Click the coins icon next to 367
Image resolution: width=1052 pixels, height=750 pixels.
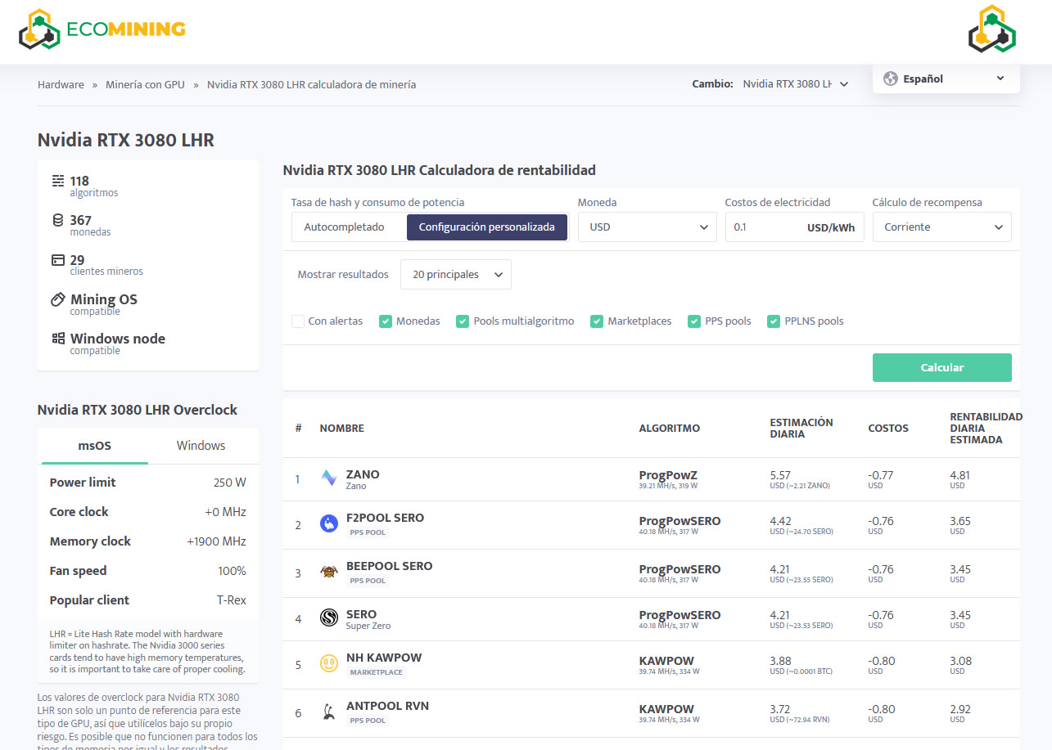[58, 220]
